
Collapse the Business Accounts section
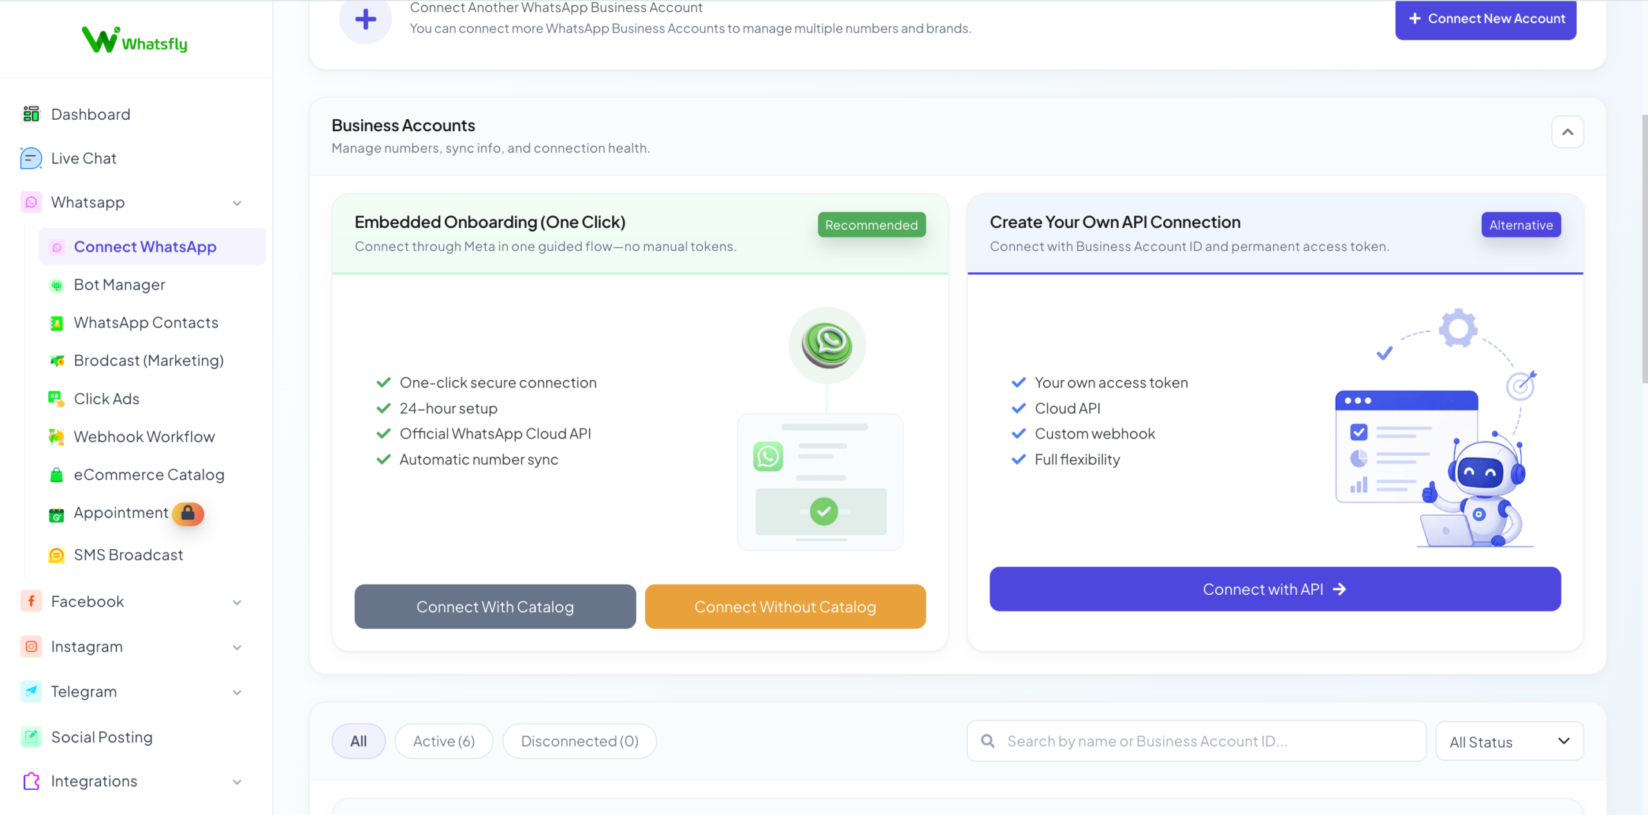[1568, 132]
